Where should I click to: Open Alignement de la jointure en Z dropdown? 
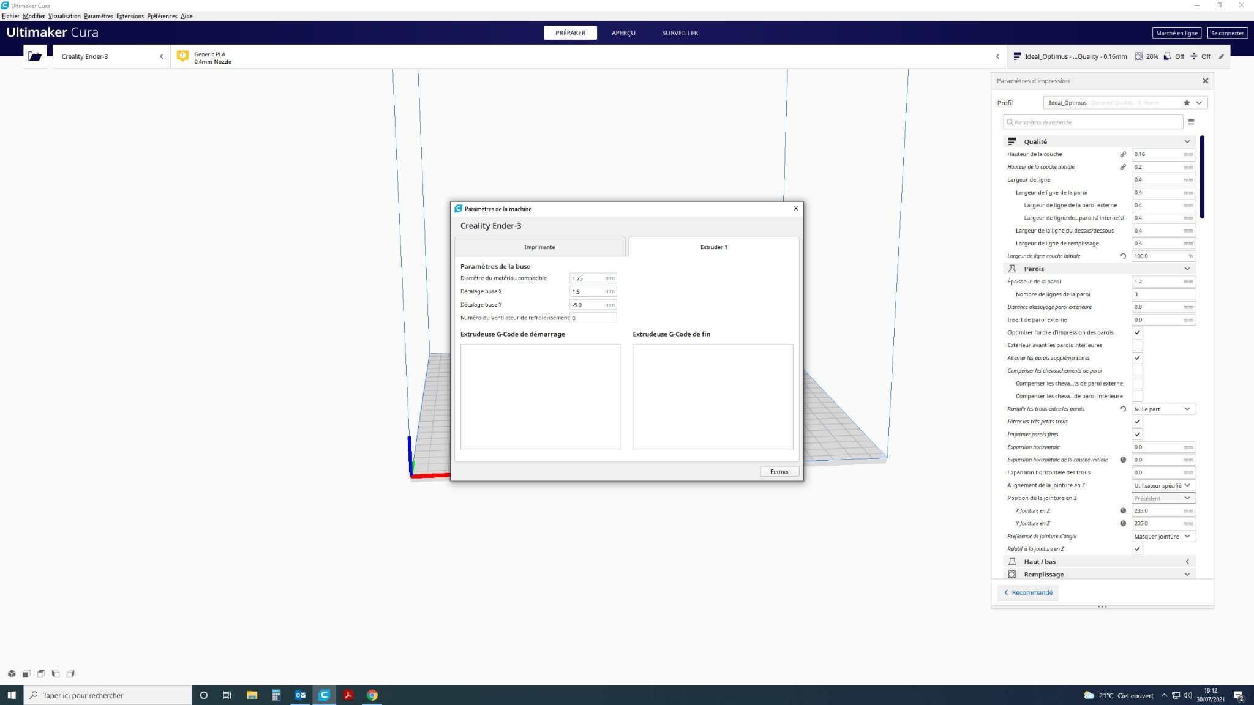(1163, 485)
